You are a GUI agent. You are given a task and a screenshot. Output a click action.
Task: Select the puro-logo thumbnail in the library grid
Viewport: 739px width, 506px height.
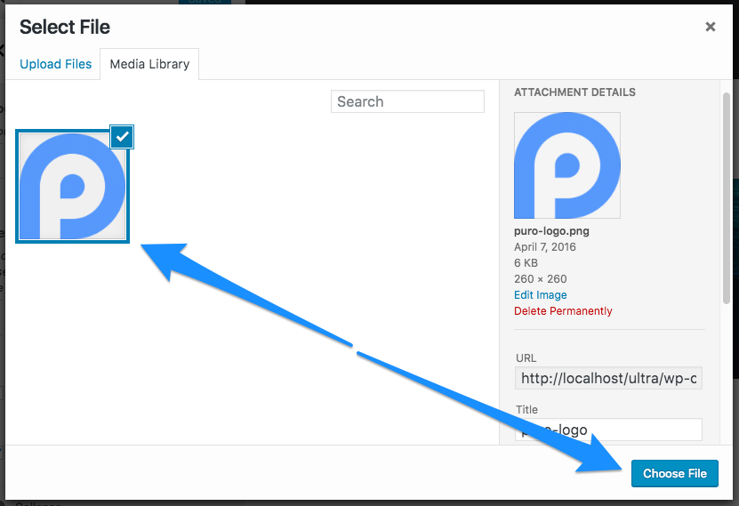[x=72, y=187]
